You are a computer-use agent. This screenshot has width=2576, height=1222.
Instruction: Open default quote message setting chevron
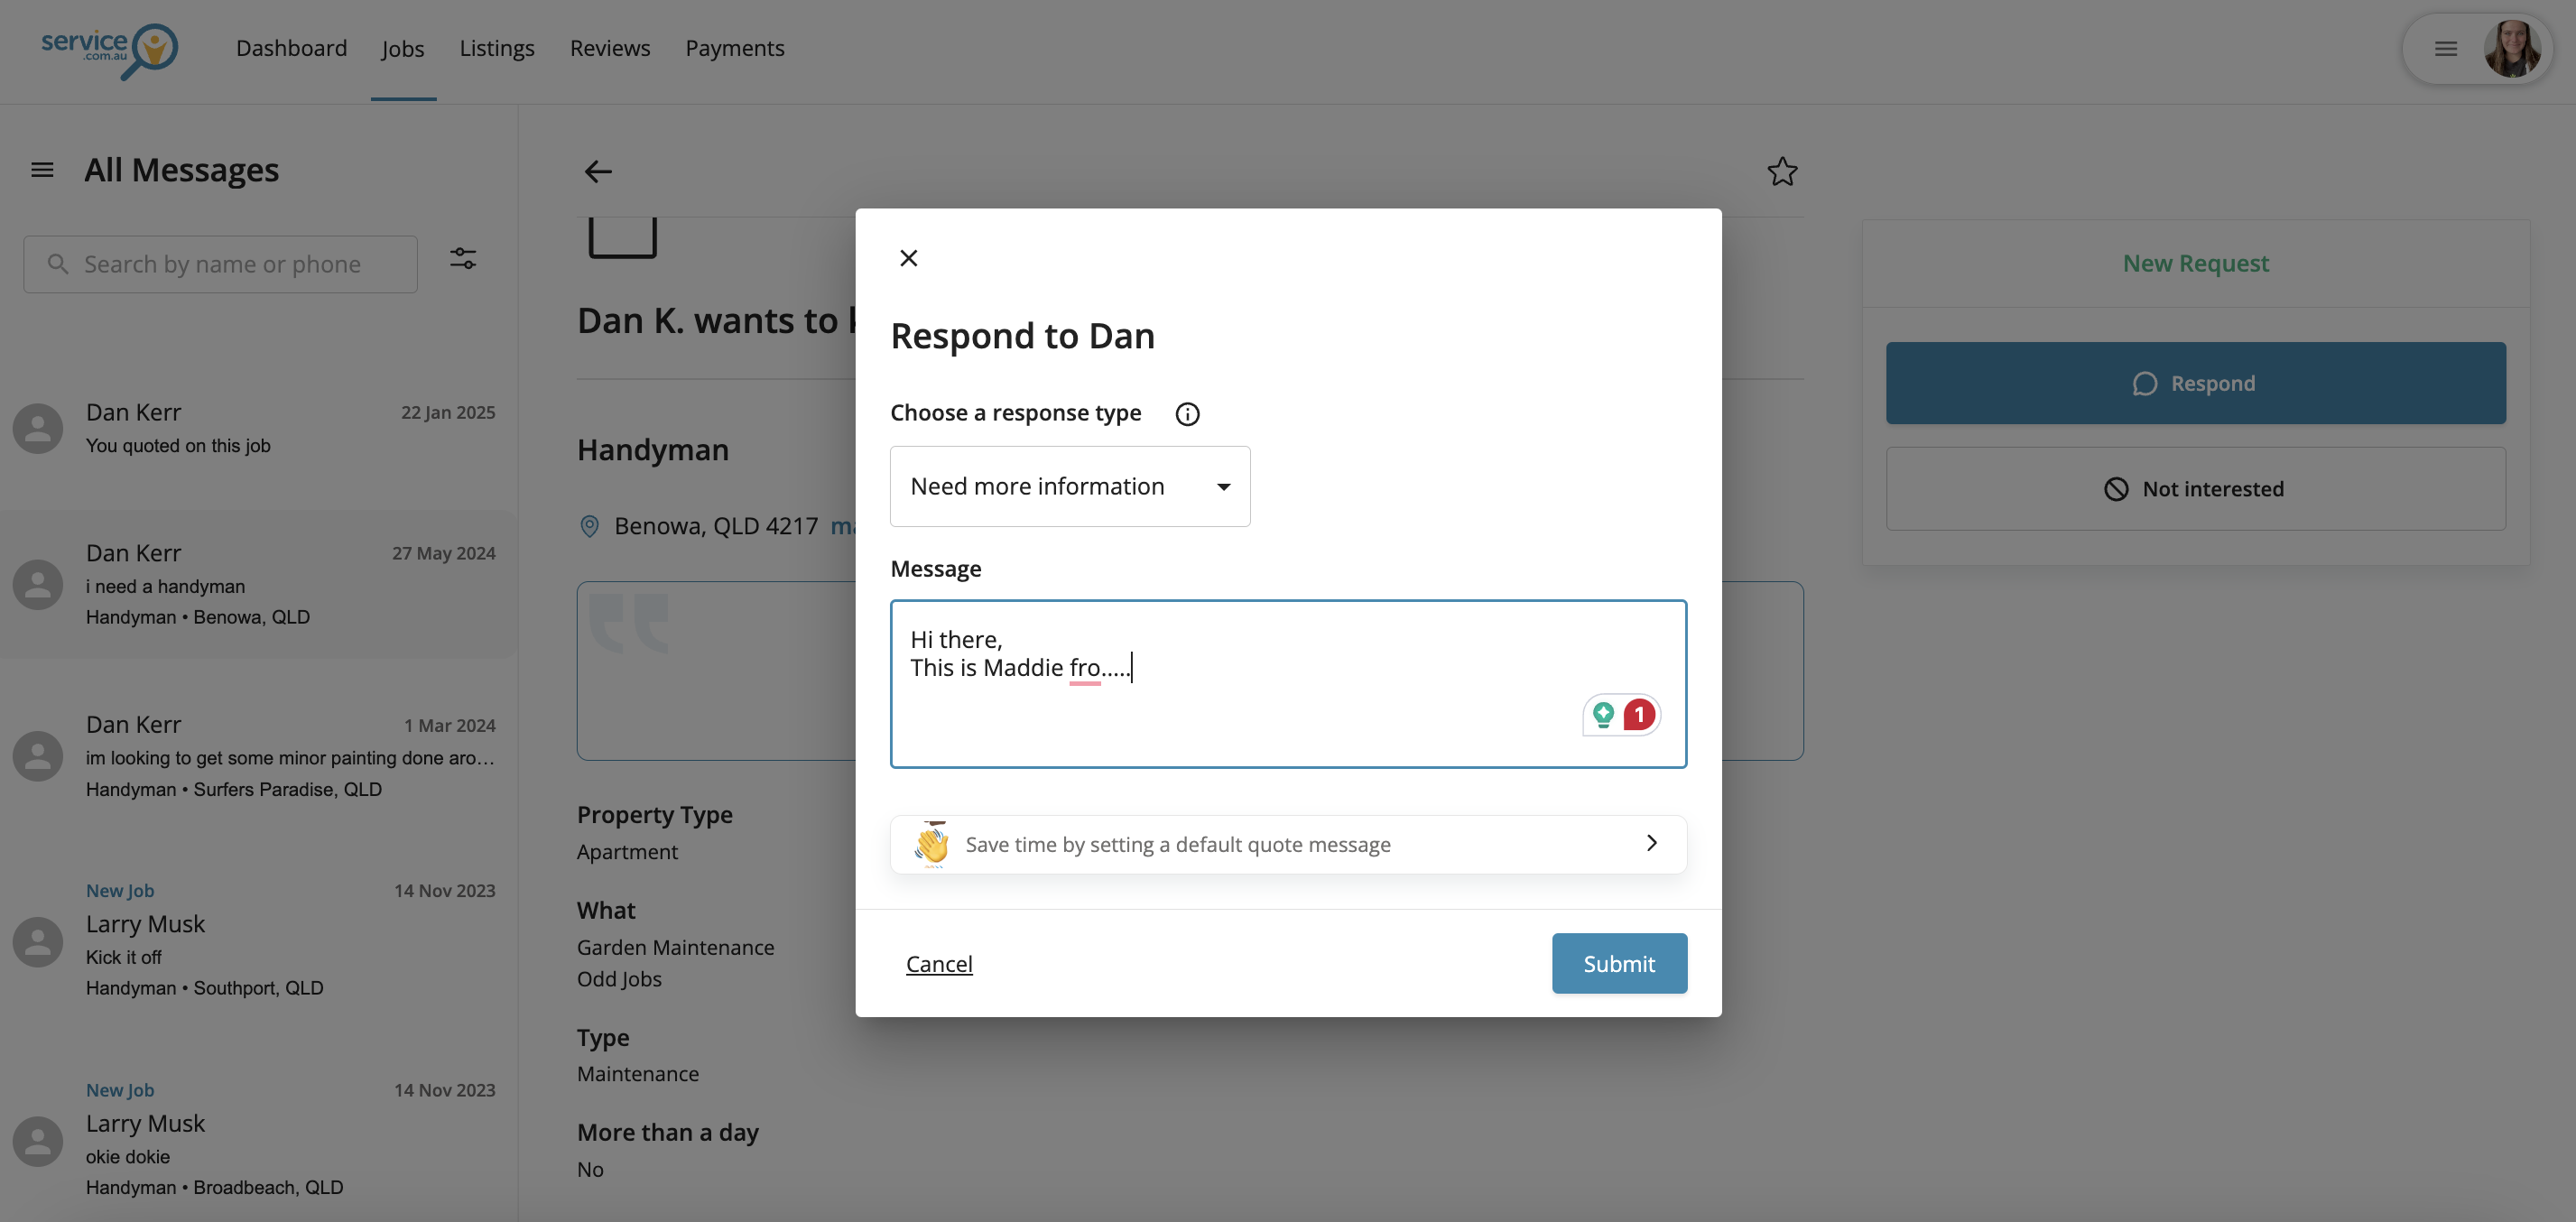(1651, 843)
